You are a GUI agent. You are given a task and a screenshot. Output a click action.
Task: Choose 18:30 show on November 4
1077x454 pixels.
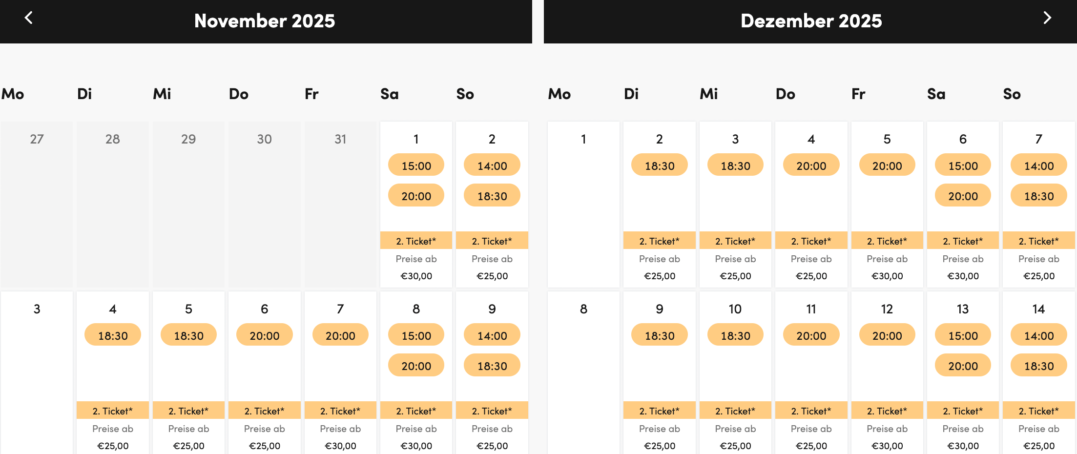tap(113, 335)
